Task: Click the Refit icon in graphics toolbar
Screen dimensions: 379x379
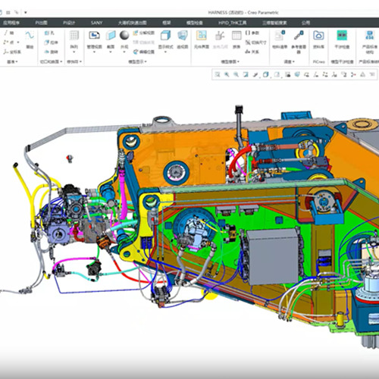Action: [x=218, y=74]
